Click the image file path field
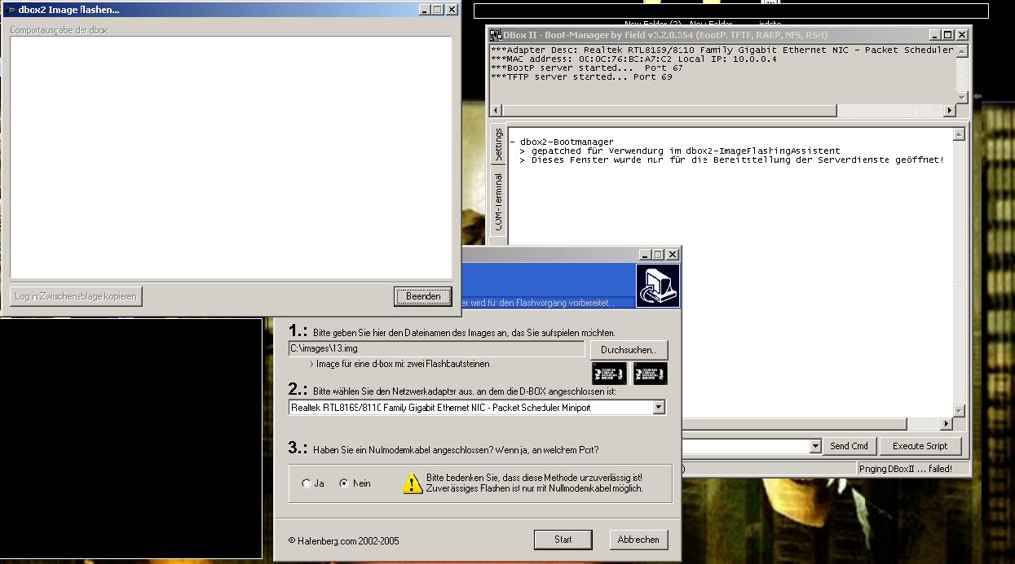Viewport: 1015px width, 564px height. click(436, 348)
